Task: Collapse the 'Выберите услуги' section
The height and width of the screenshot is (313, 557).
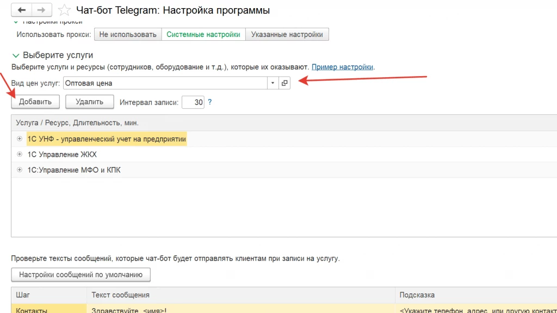Action: tap(16, 56)
